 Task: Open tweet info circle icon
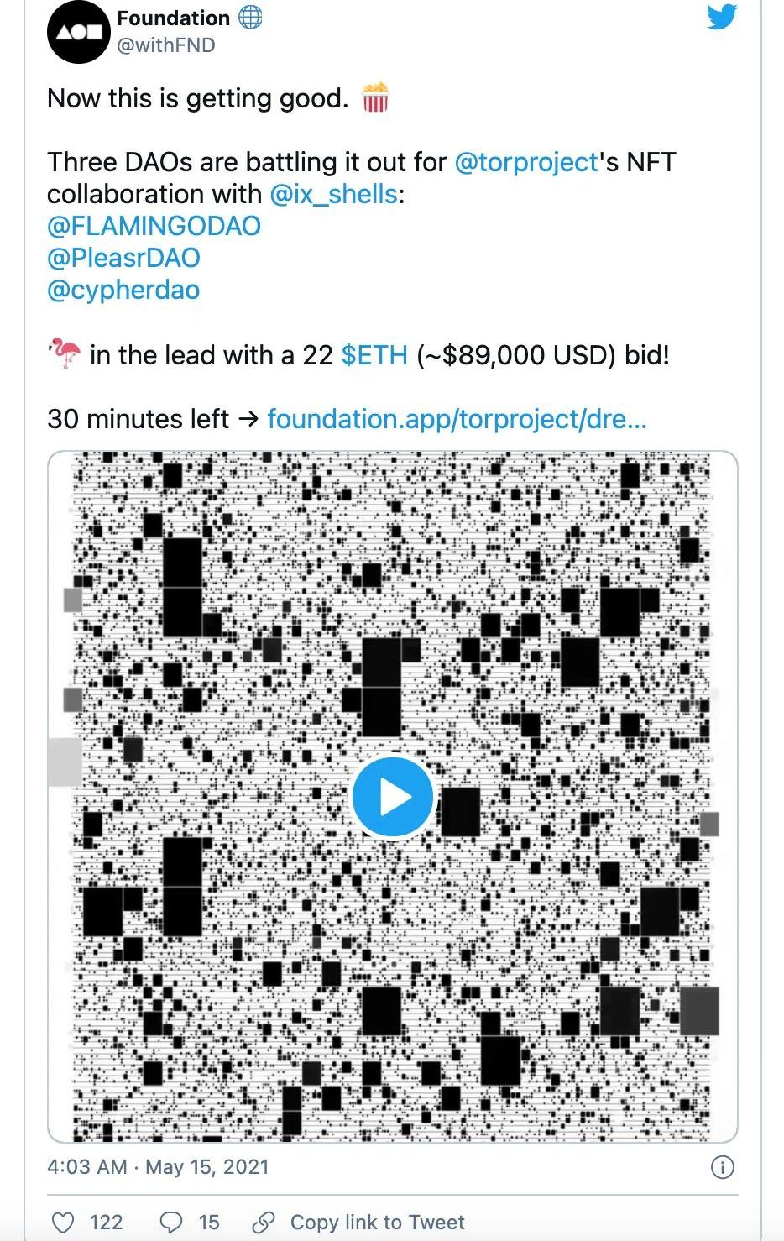(722, 1166)
